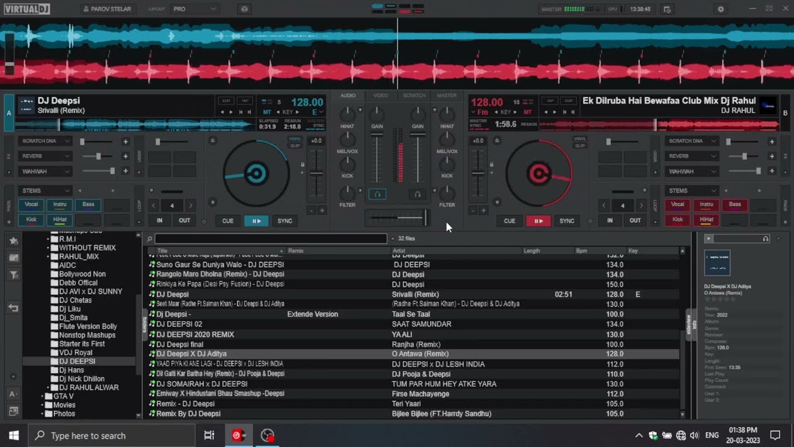Select the AUDIO mixer tab
The height and width of the screenshot is (447, 794).
(x=348, y=96)
